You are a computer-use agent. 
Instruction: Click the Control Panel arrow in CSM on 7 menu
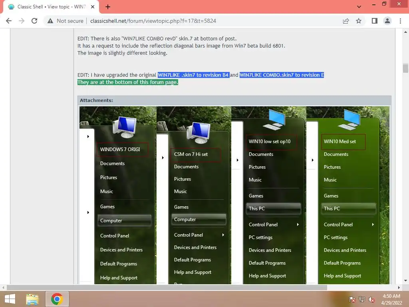[223, 235]
